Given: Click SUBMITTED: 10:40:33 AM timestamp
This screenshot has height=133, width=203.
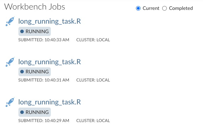Looking at the screenshot, I should click(x=44, y=40).
